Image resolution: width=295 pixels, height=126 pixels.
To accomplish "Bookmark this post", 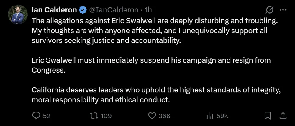I will pyautogui.click(x=268, y=116).
